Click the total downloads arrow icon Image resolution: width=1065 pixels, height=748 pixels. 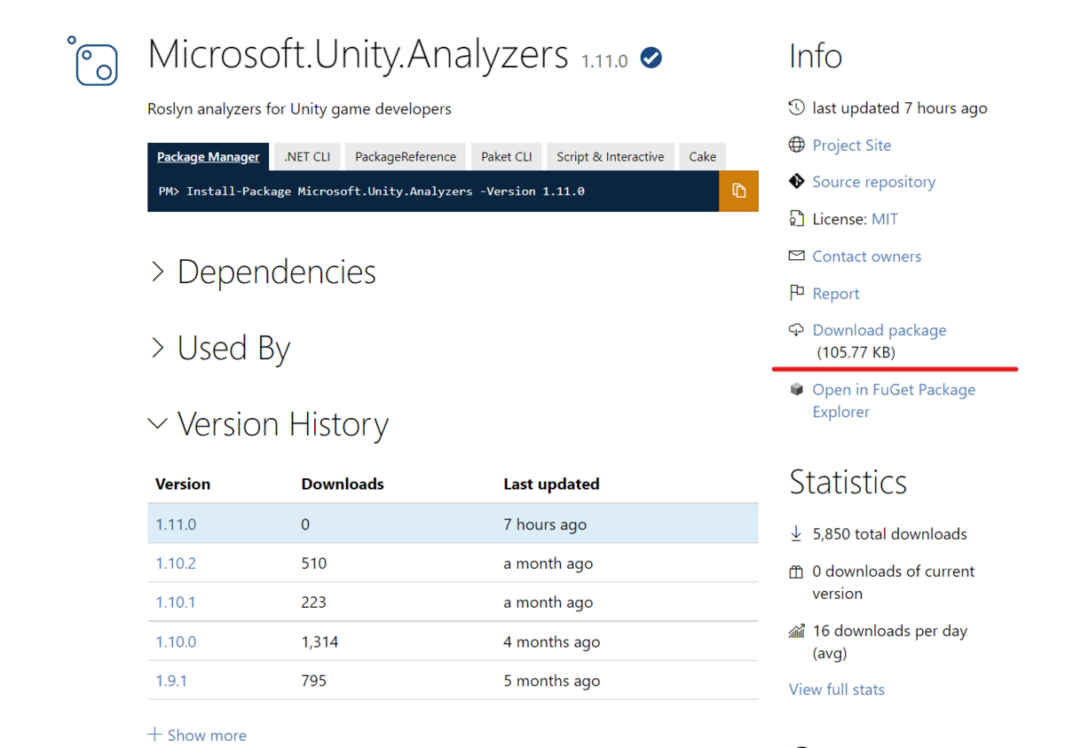796,533
